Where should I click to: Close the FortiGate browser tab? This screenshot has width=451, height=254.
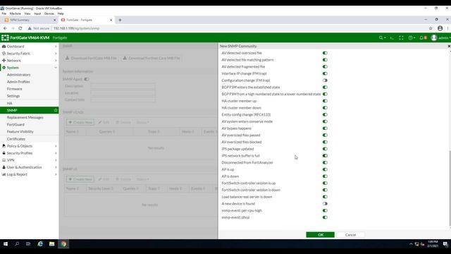point(111,20)
